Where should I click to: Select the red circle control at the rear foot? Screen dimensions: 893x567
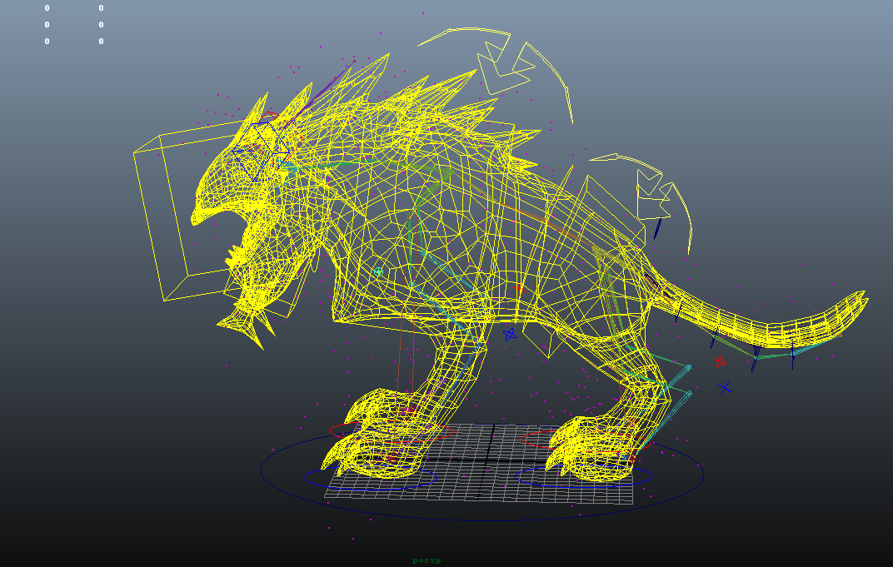tap(586, 440)
